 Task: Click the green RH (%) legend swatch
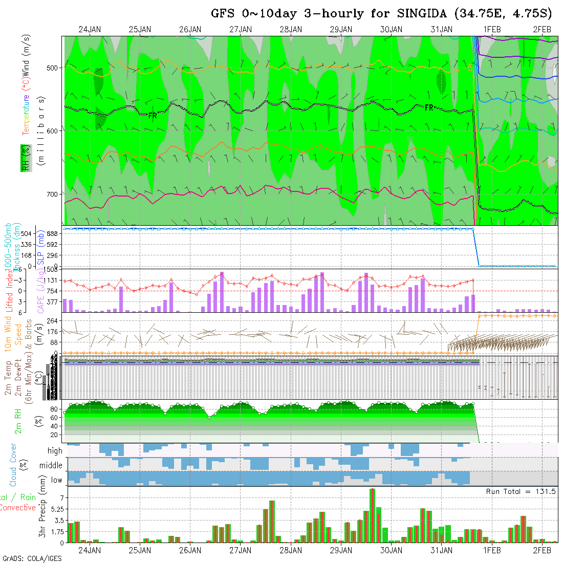26,158
